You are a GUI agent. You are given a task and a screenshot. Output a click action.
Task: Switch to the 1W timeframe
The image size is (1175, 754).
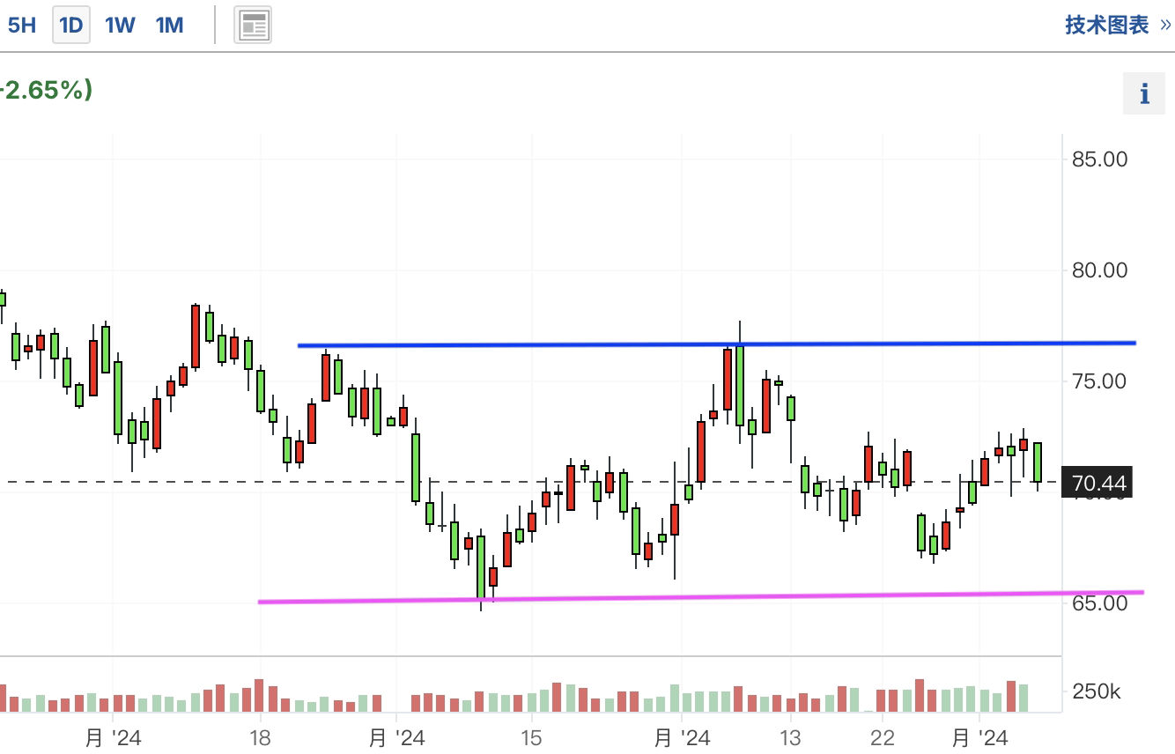point(120,25)
